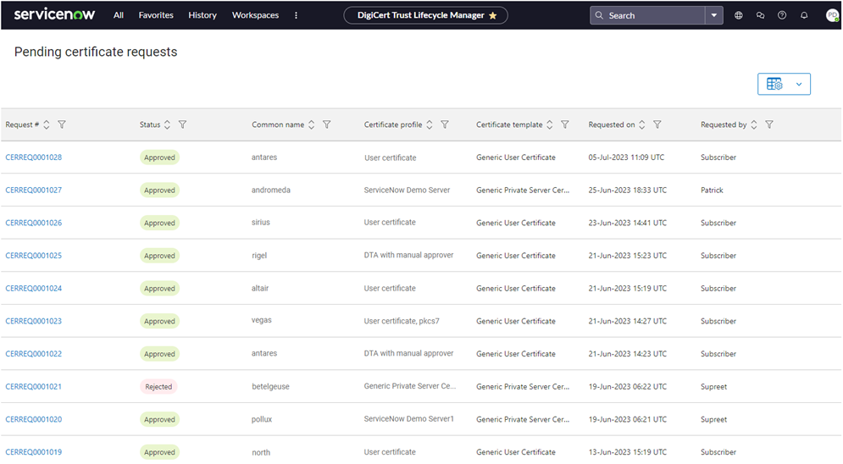Open the Workspaces menu
This screenshot has width=843, height=464.
tap(255, 15)
